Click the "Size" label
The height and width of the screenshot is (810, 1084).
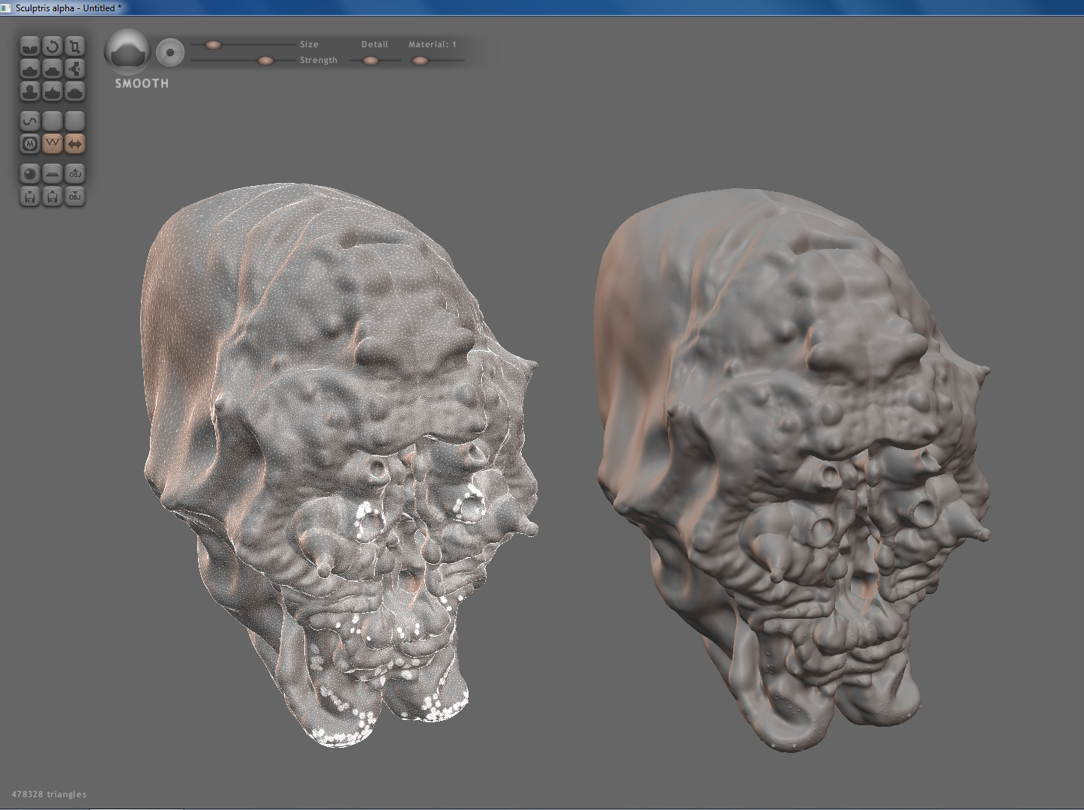pos(309,45)
